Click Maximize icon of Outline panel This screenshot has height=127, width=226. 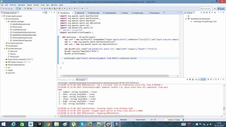pos(224,13)
